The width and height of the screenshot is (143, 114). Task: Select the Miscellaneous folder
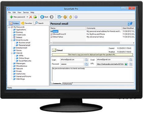coord(21,66)
